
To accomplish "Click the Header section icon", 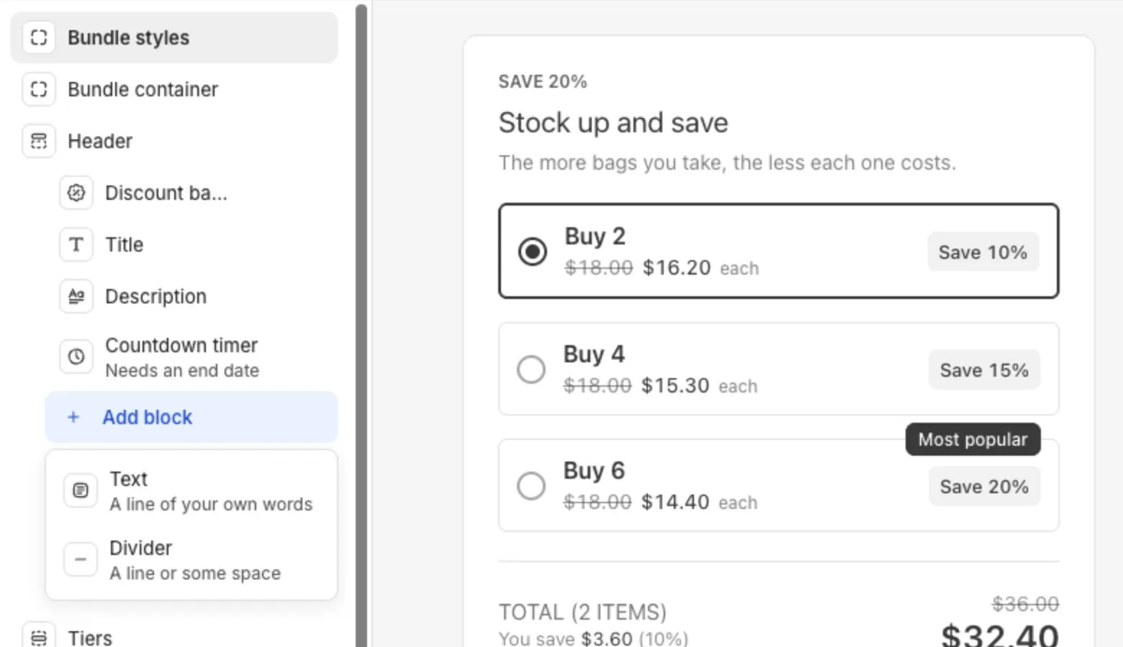I will pyautogui.click(x=39, y=141).
